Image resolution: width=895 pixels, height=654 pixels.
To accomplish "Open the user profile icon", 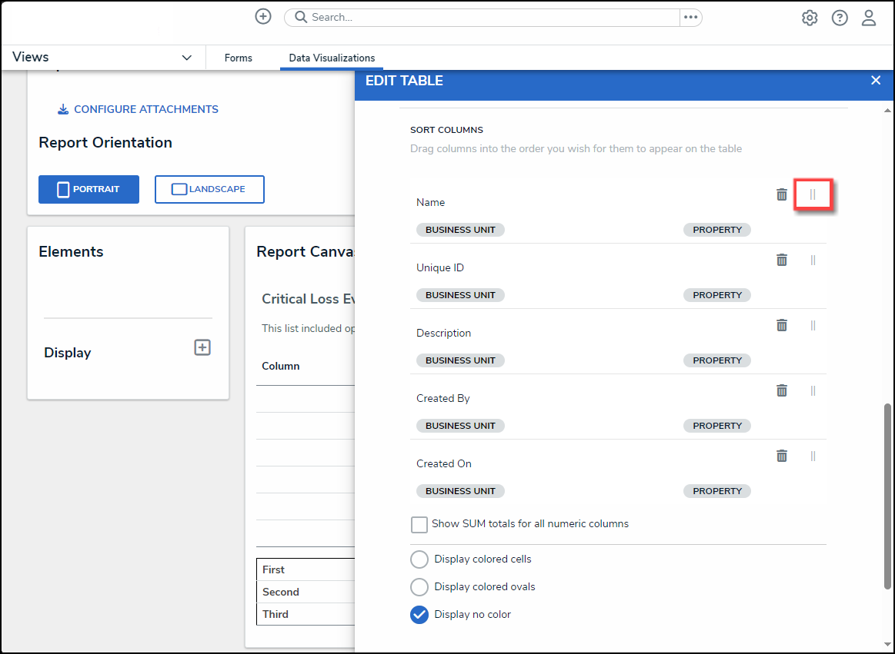I will click(x=869, y=18).
